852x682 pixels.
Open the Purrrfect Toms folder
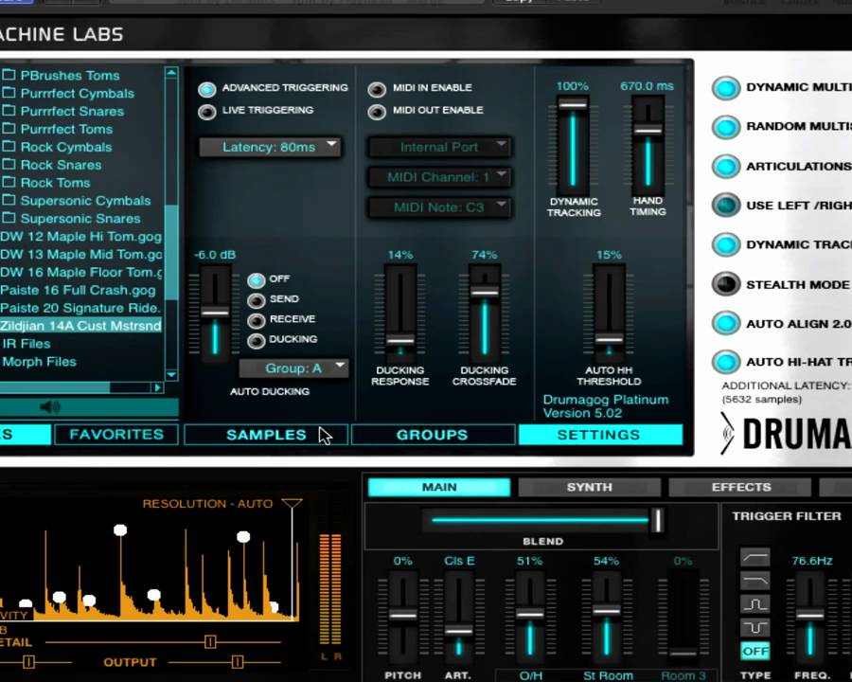coord(58,129)
